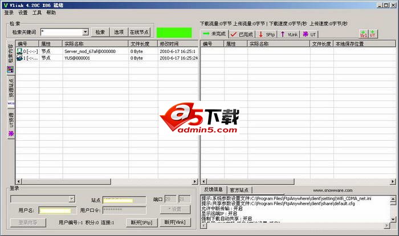This screenshot has height=236, width=399.
Task: Switch to the 未完成 tab
Action: [x=214, y=34]
